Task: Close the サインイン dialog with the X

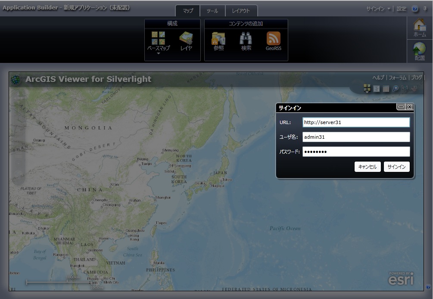Action: click(x=410, y=107)
